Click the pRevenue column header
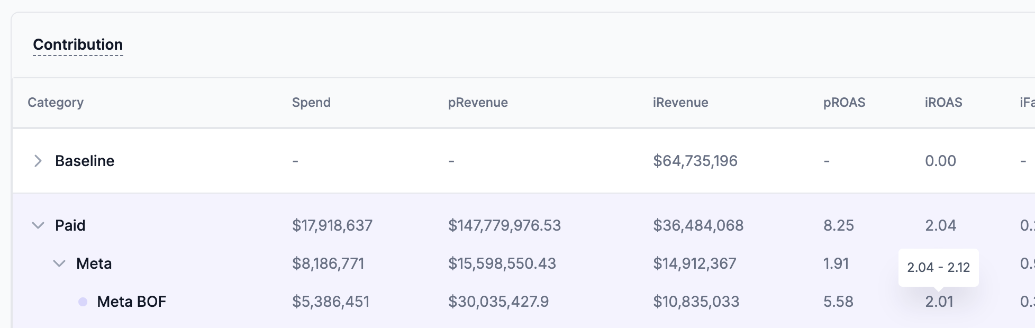The image size is (1035, 328). click(478, 103)
